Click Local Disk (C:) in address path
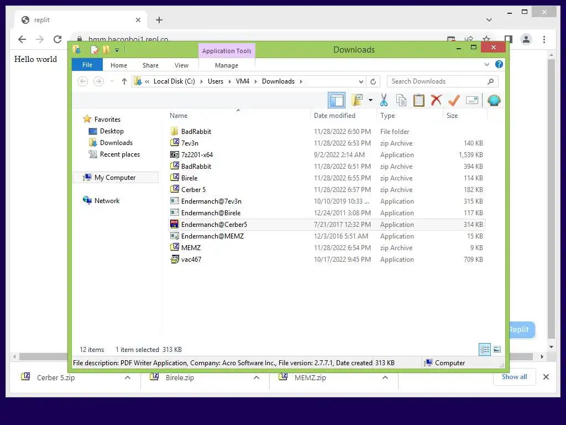The width and height of the screenshot is (566, 425). [174, 81]
